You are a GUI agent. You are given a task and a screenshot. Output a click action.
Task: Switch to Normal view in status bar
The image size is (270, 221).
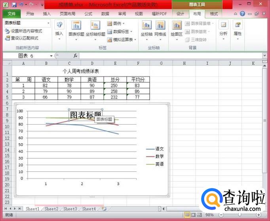[187, 215]
